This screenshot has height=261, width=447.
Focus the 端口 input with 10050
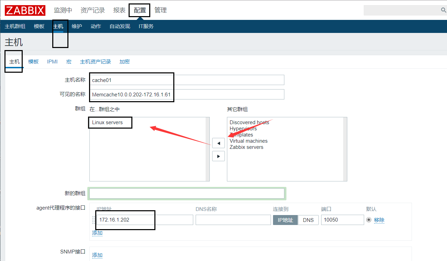342,220
